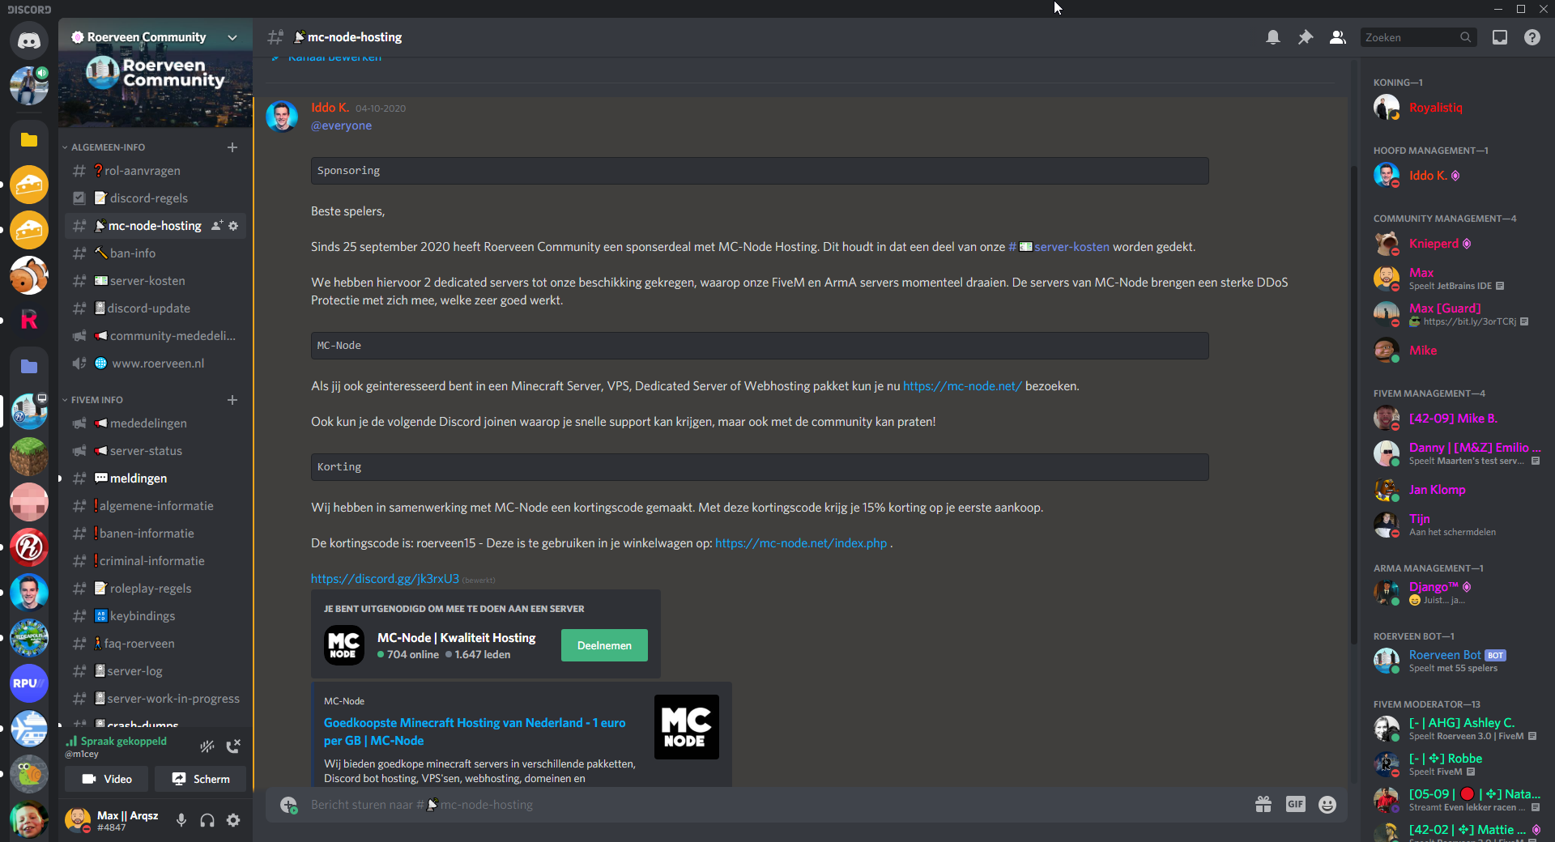Viewport: 1555px width, 842px height.
Task: Open the GIF picker
Action: tap(1296, 804)
